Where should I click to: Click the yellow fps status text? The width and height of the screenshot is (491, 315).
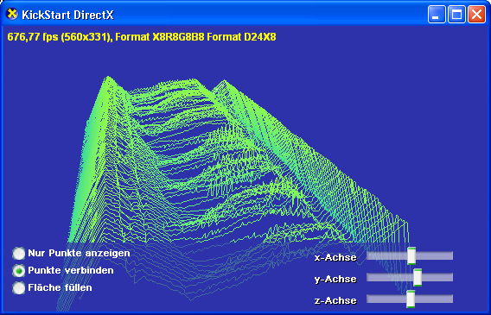[142, 37]
